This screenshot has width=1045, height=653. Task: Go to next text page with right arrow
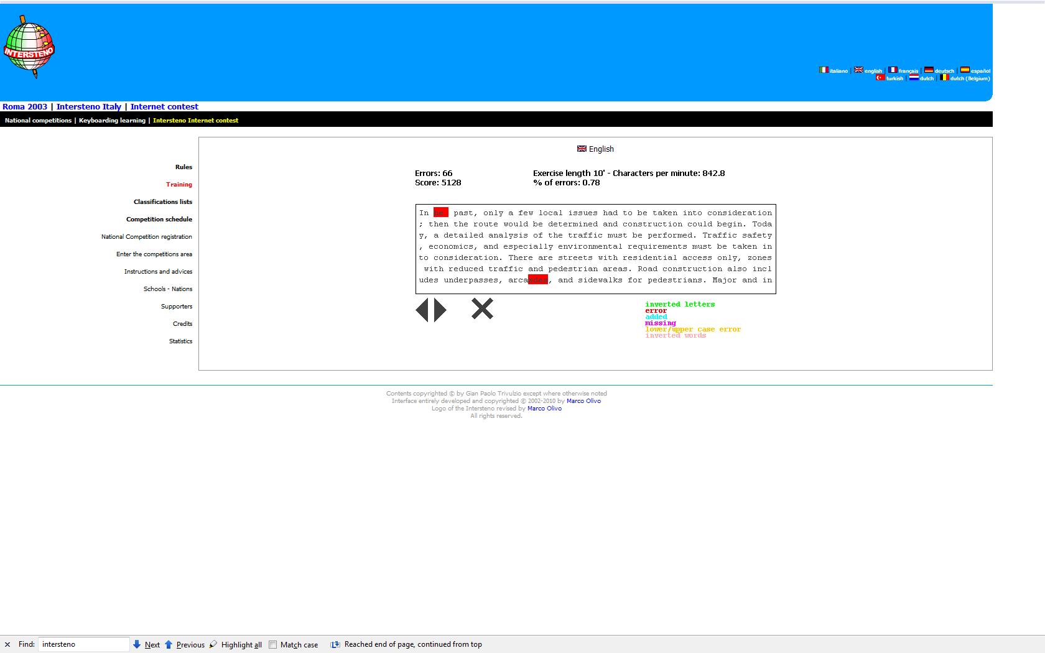click(x=440, y=310)
